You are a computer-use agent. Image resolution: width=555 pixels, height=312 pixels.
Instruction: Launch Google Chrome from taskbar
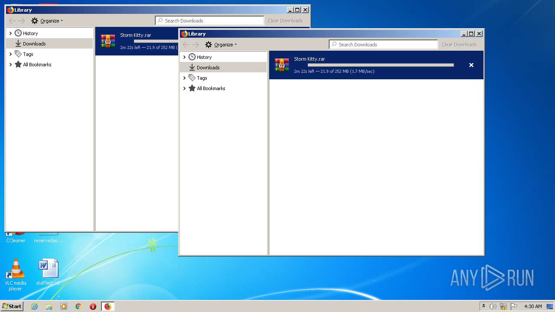click(78, 306)
